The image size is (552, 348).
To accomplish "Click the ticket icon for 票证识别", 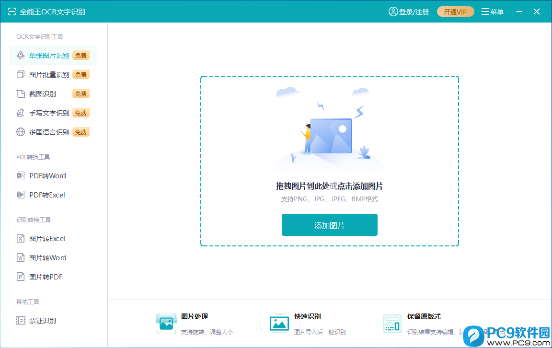I will (21, 321).
